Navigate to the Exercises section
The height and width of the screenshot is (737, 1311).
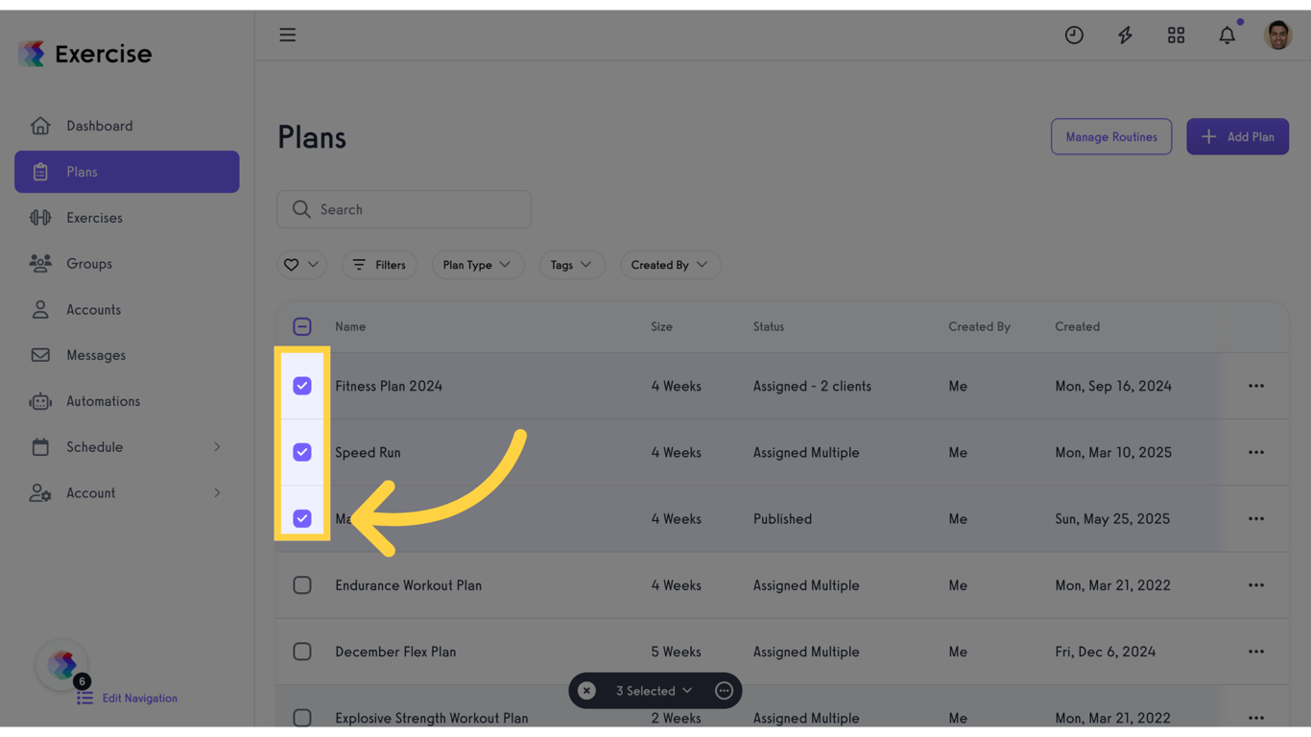click(94, 217)
